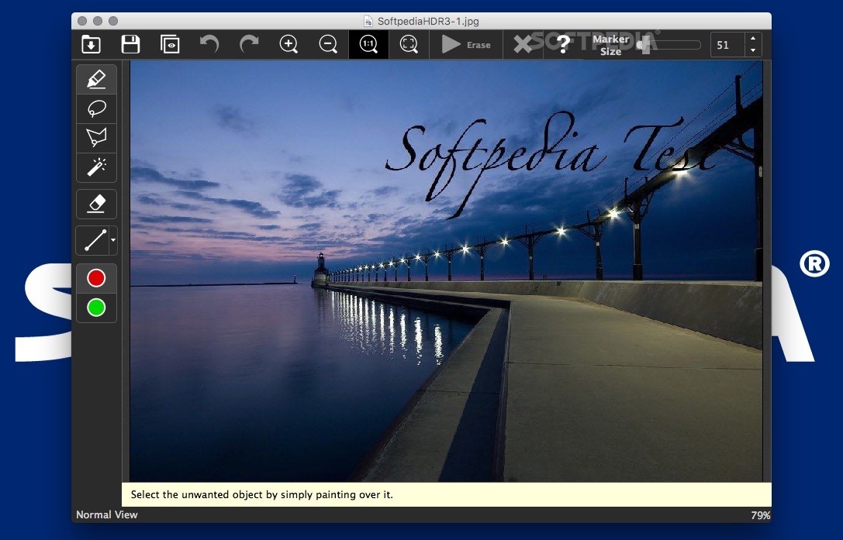This screenshot has width=843, height=540.
Task: Enable fit-to-window view mode
Action: click(x=408, y=44)
